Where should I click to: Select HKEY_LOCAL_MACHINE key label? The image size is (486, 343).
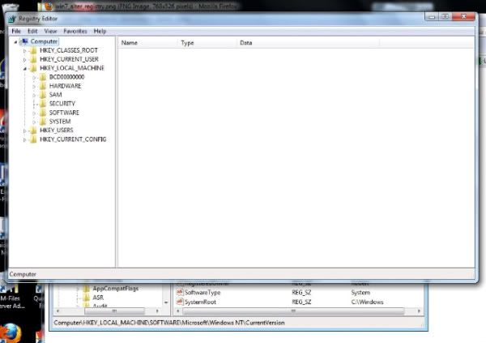point(72,68)
